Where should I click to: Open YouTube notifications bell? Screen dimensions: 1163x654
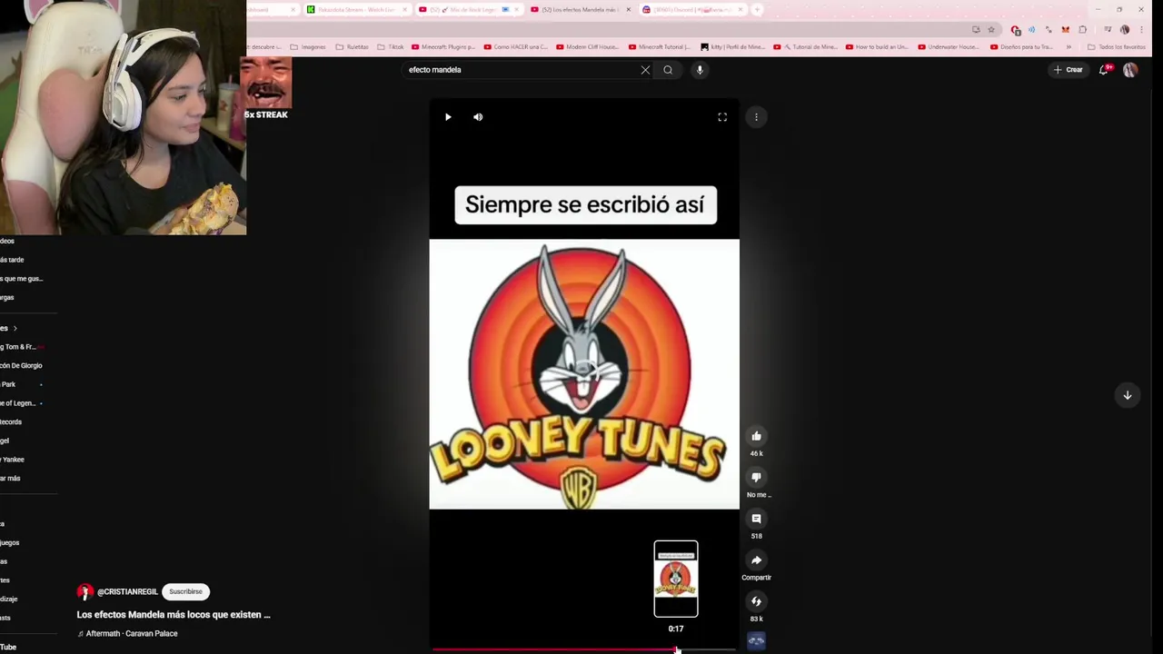(1104, 70)
